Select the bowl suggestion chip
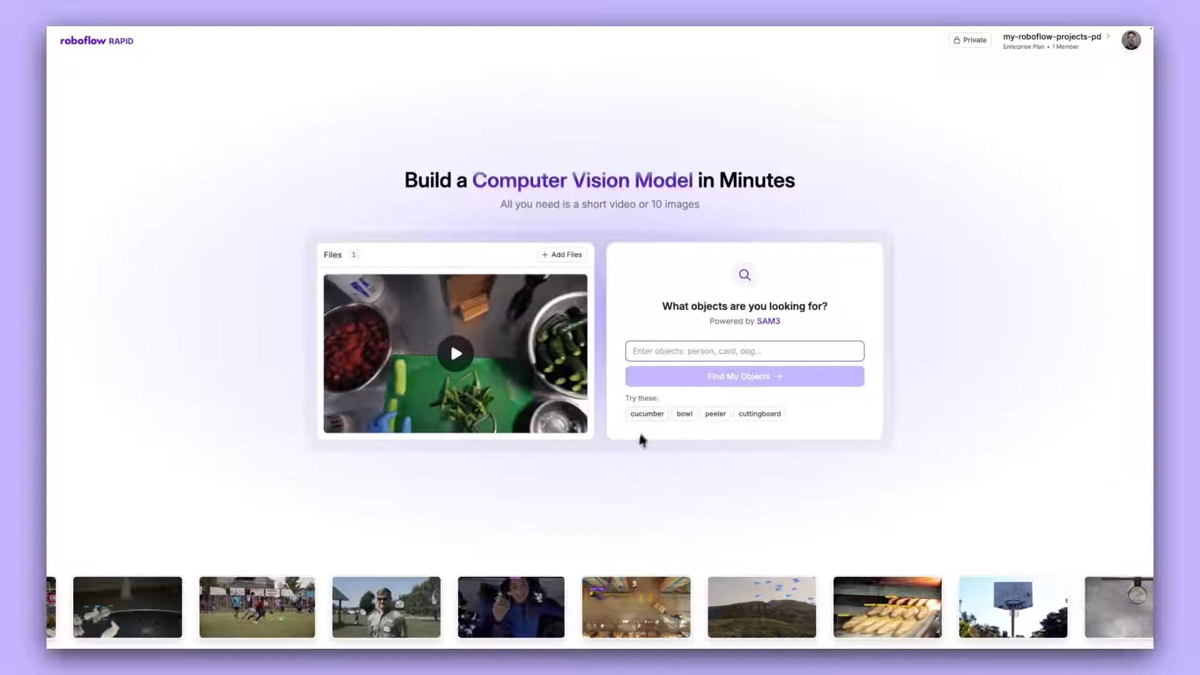This screenshot has height=675, width=1200. tap(684, 414)
